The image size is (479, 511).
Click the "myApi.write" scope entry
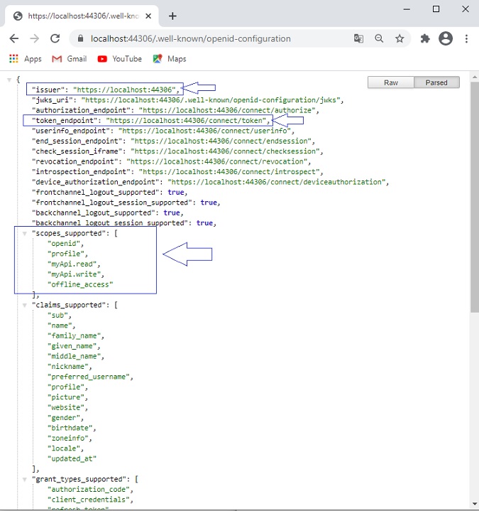[74, 274]
